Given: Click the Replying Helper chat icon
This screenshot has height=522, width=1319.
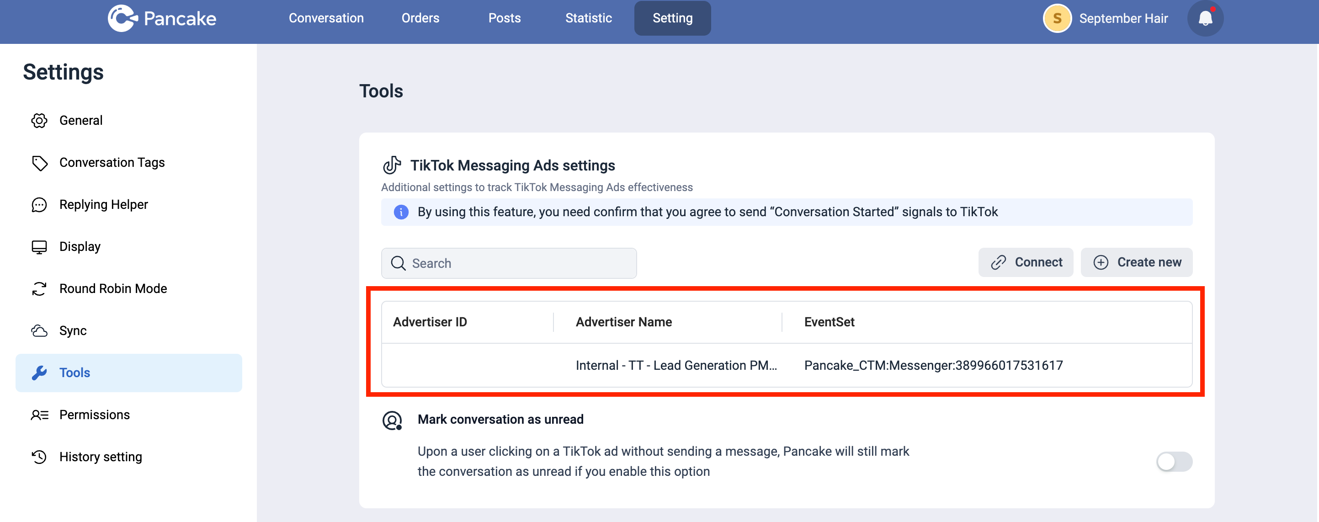Looking at the screenshot, I should [x=39, y=204].
